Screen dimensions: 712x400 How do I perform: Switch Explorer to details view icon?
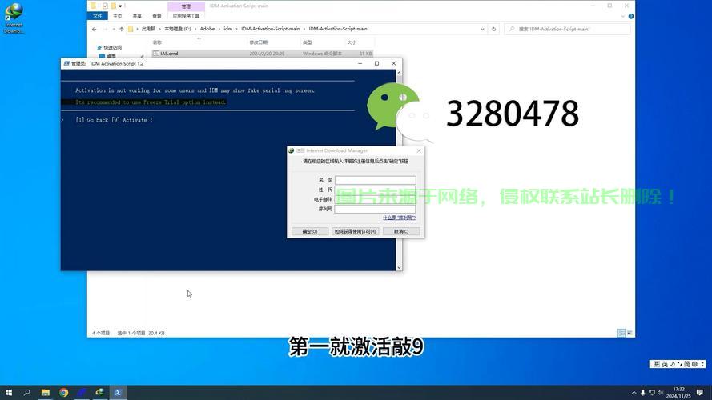[621, 333]
